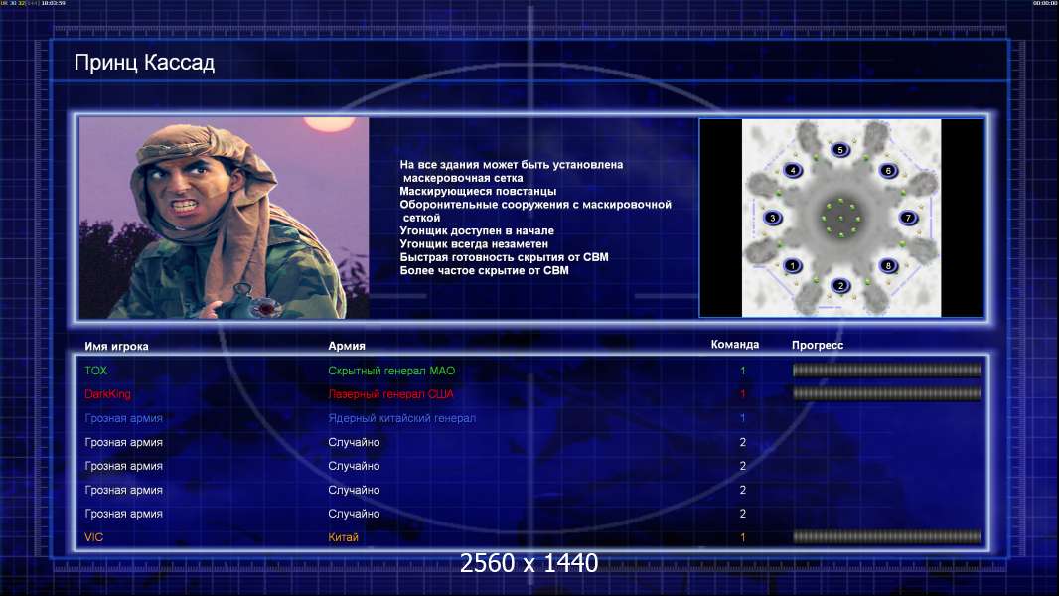Click the 'Имя игрока' column header
1059x596 pixels.
tap(117, 347)
